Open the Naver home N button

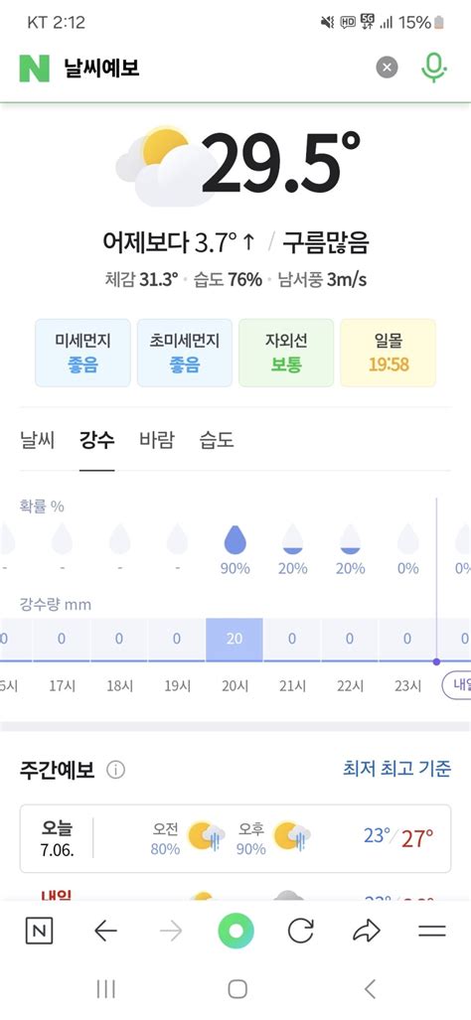[39, 932]
